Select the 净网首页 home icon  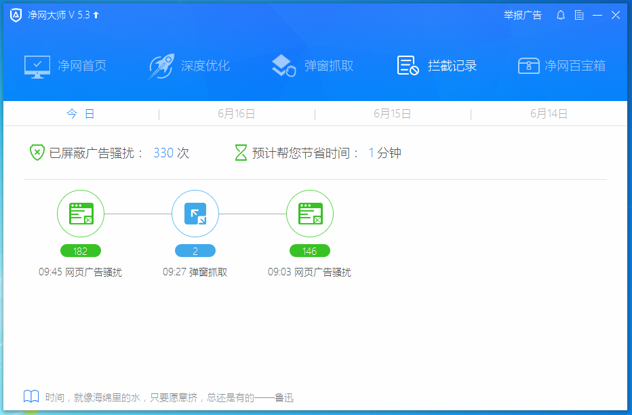pos(37,65)
